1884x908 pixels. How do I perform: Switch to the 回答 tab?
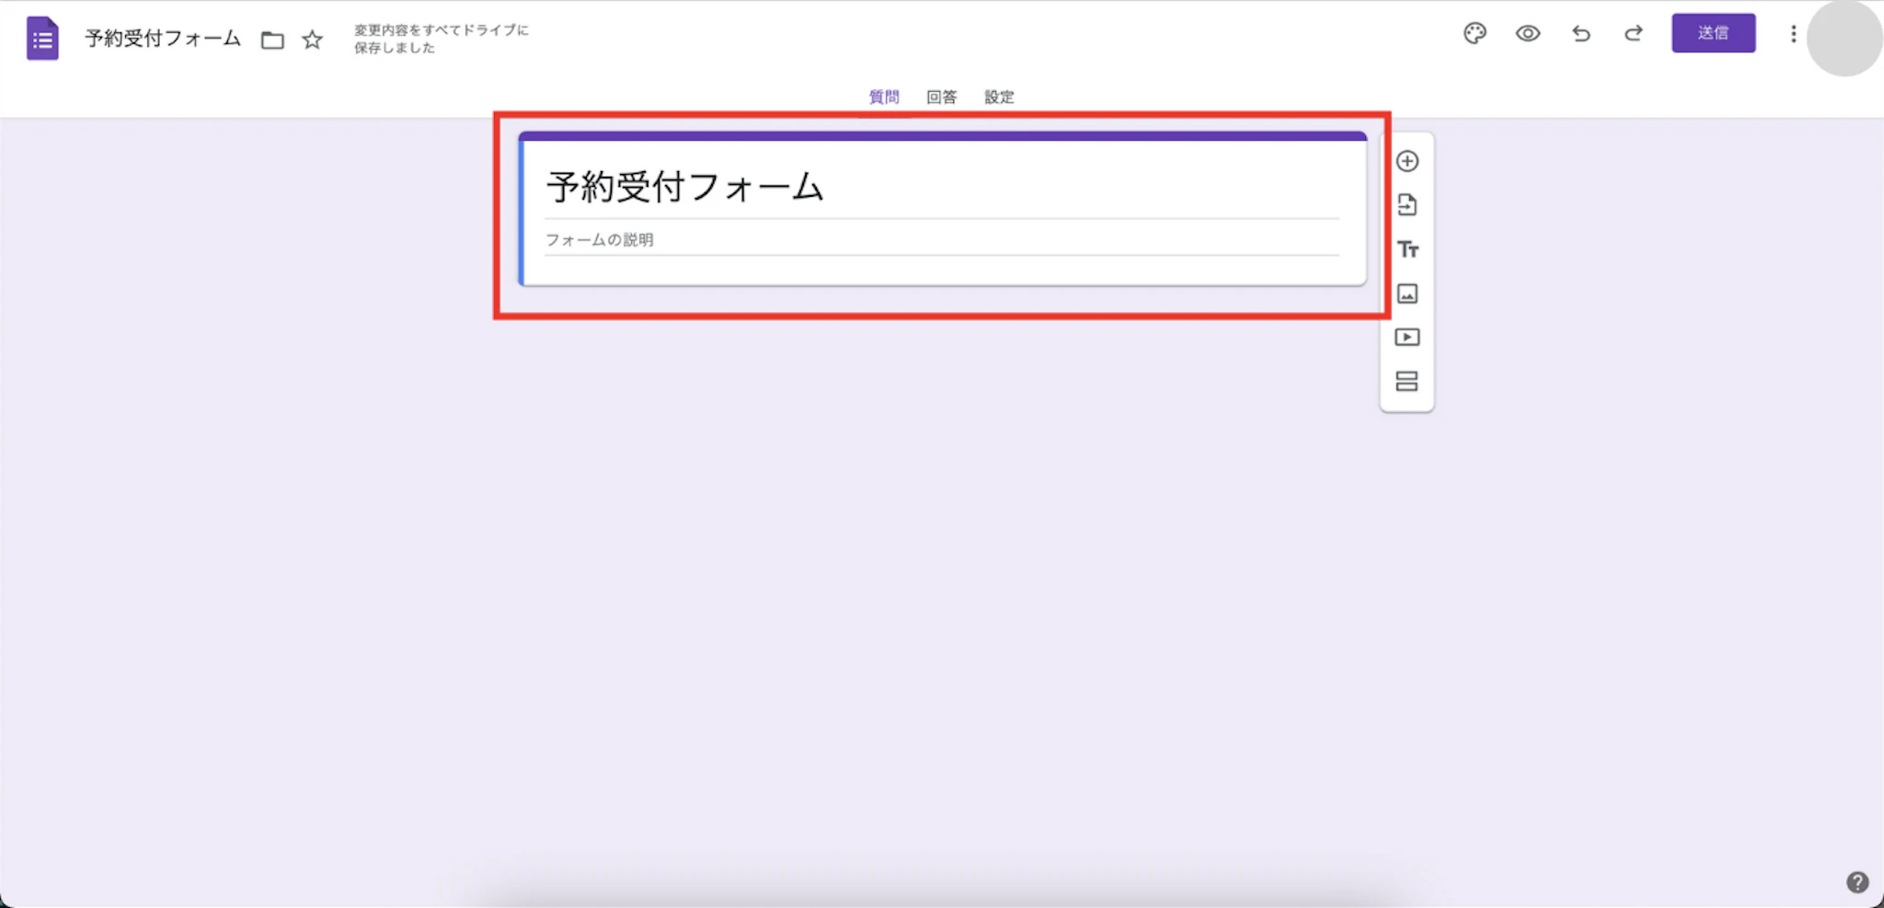[x=942, y=97]
